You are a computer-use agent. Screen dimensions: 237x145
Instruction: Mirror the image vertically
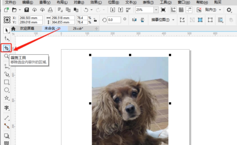tap(142, 20)
